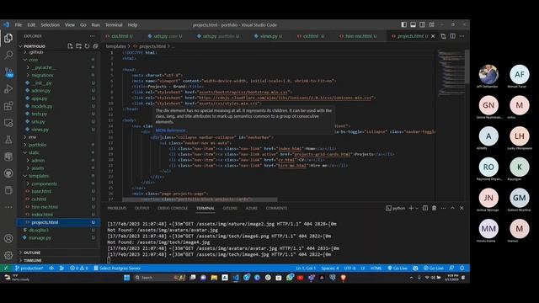Image resolution: width=539 pixels, height=303 pixels.
Task: Split the editor to the right
Action: pos(453,36)
